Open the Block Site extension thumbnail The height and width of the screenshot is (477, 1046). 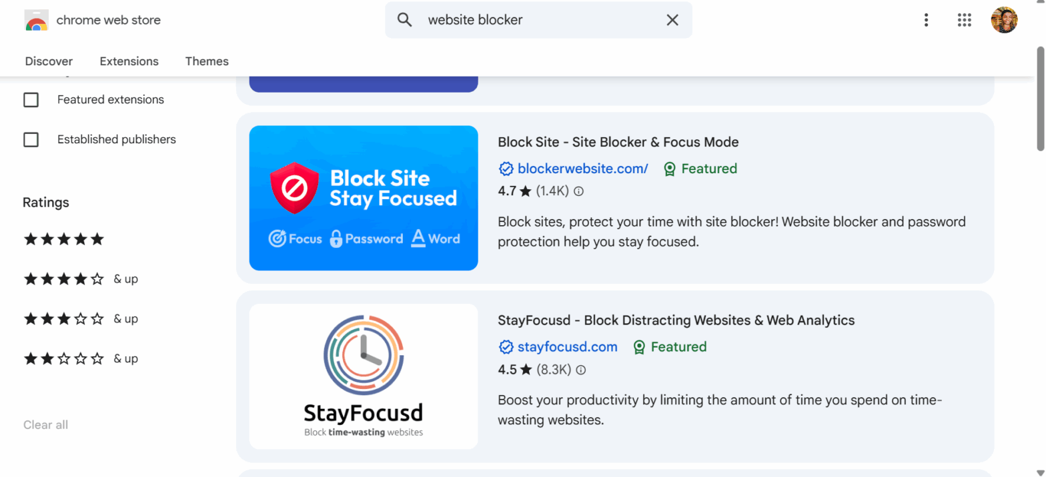(363, 198)
